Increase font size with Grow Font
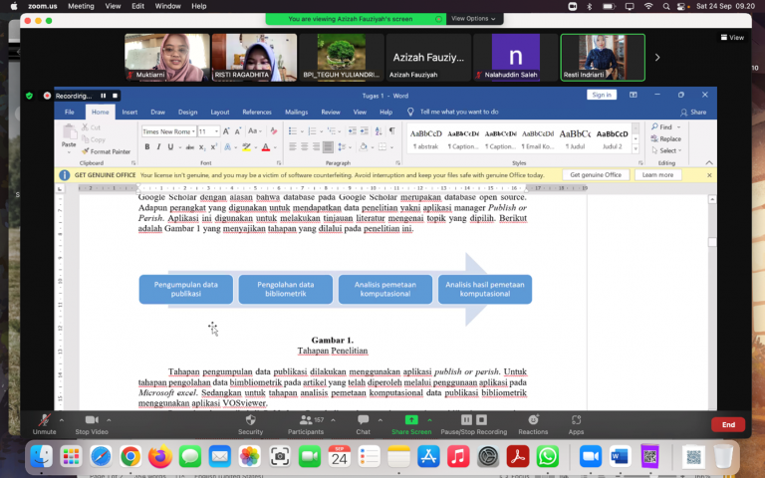The width and height of the screenshot is (765, 478). point(226,131)
